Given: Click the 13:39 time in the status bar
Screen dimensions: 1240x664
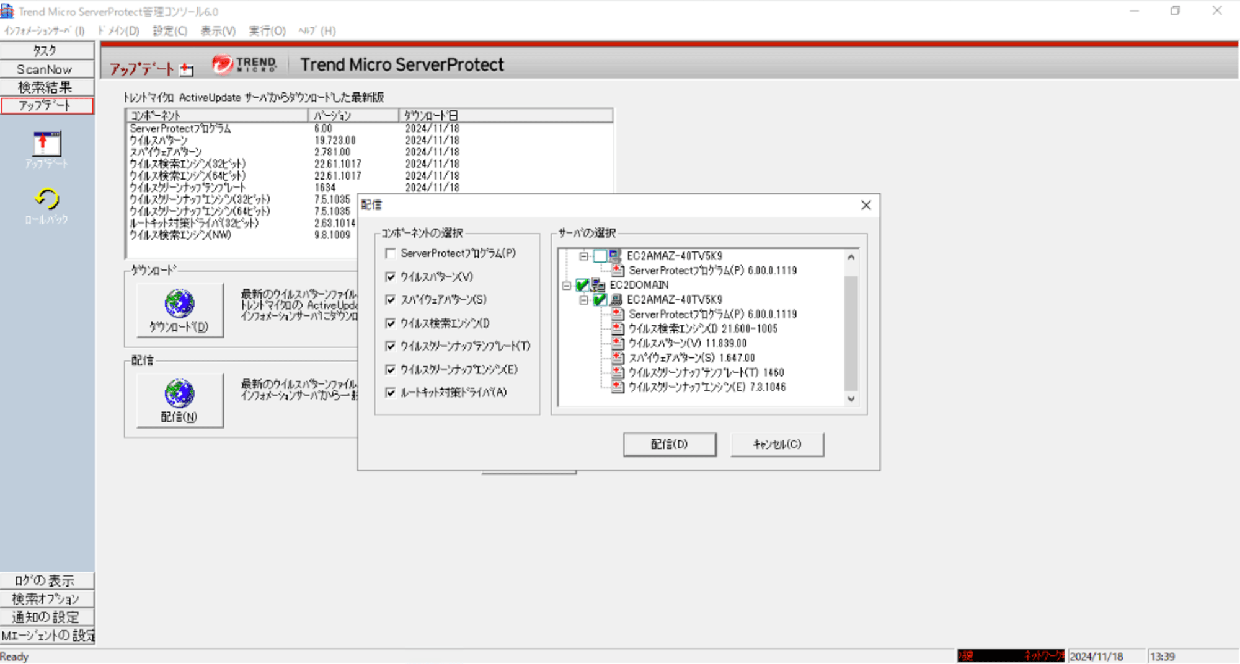Looking at the screenshot, I should coord(1162,657).
